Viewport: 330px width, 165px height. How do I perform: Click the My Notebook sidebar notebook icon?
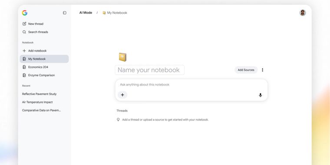point(24,59)
